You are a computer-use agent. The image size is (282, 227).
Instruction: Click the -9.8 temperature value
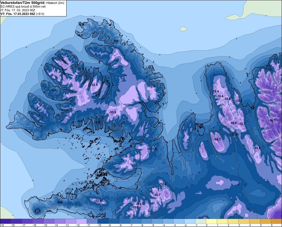(60, 202)
